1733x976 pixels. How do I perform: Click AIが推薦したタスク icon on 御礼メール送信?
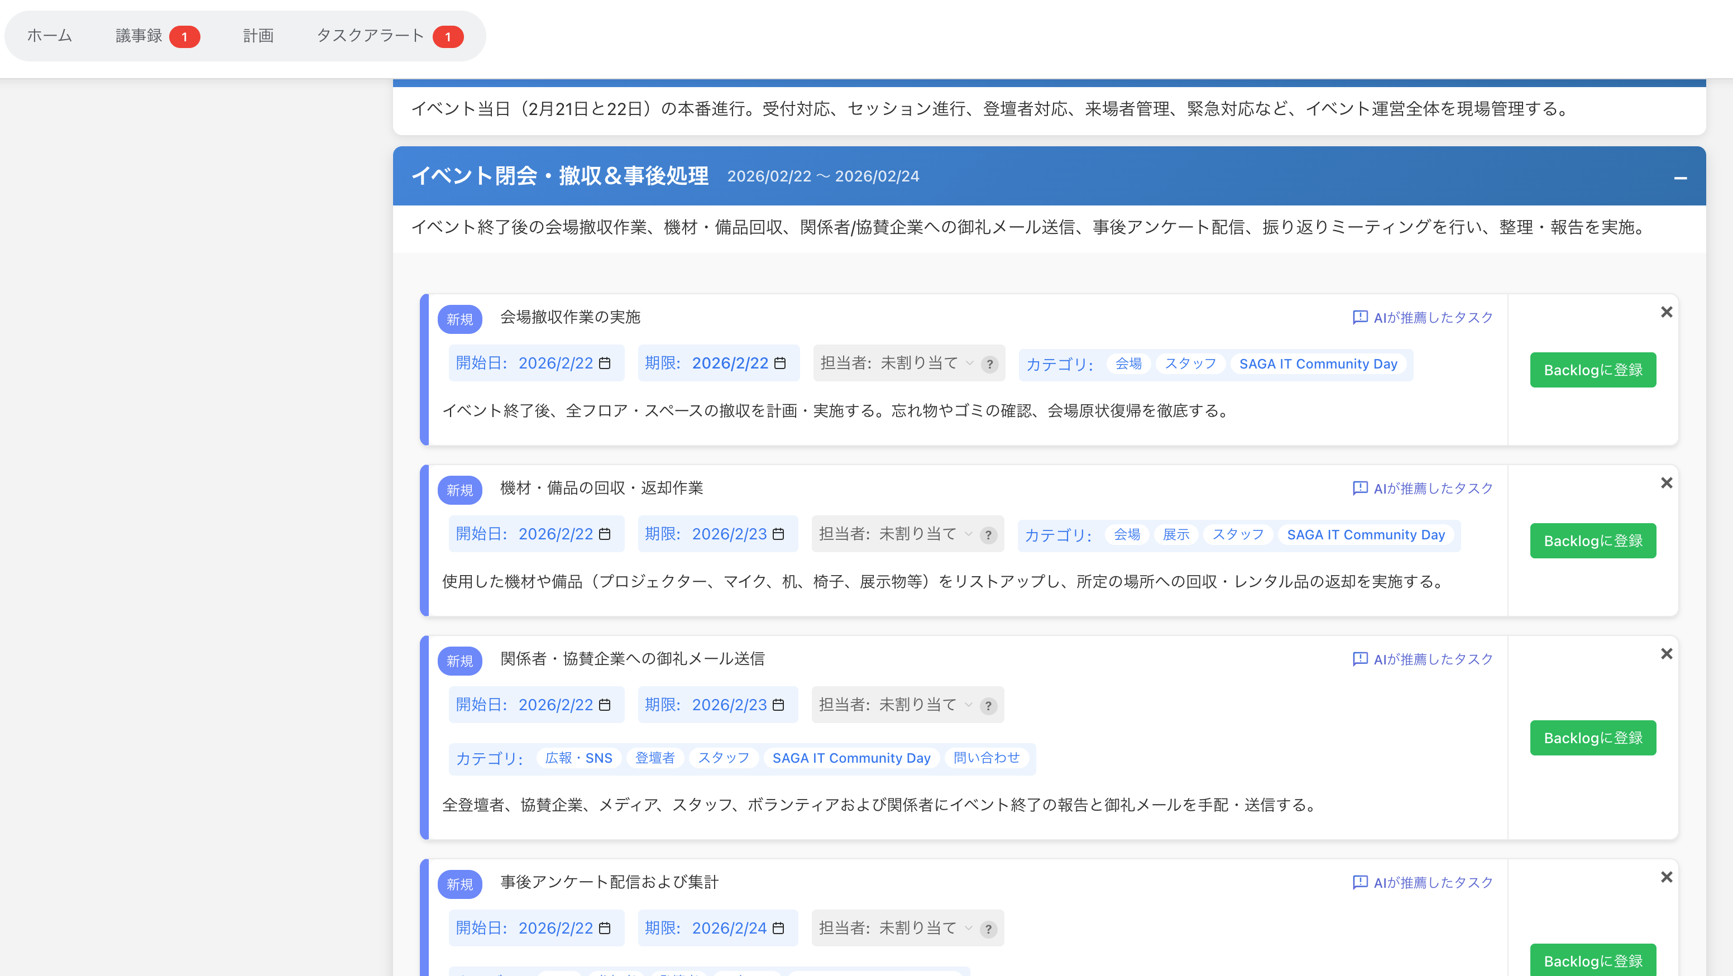[1359, 659]
